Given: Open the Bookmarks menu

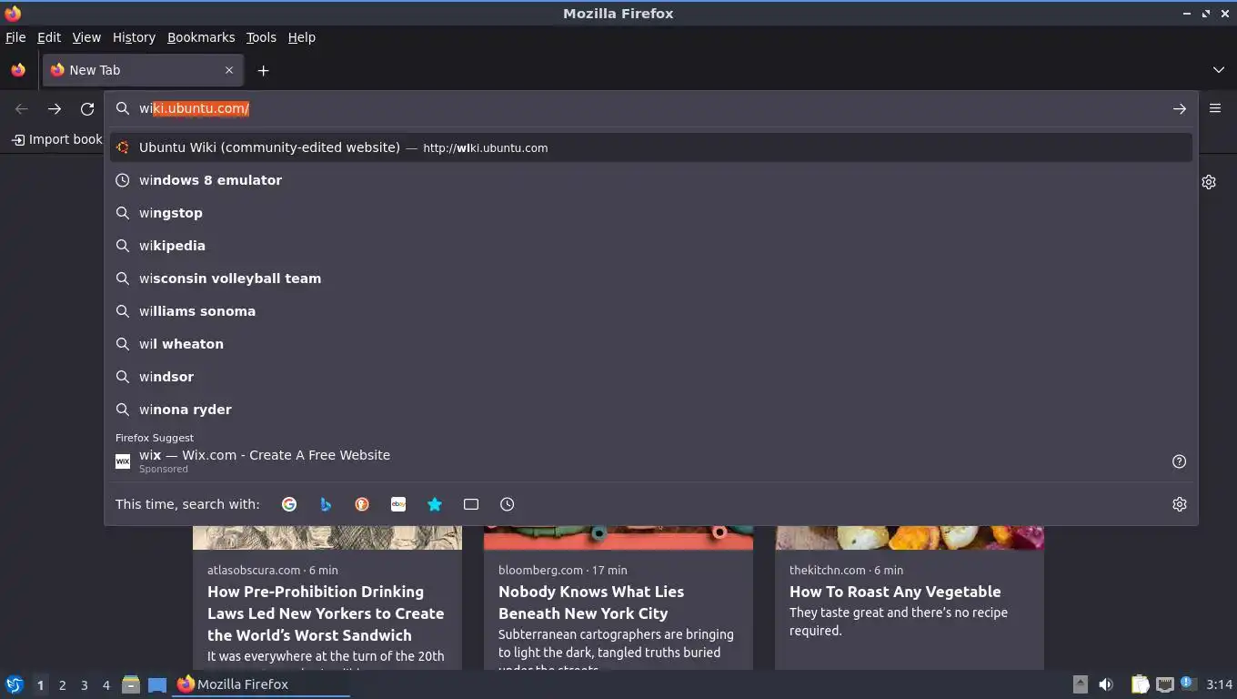Looking at the screenshot, I should point(201,37).
